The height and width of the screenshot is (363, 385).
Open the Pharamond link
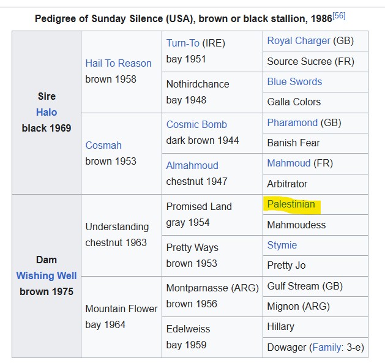[293, 122]
